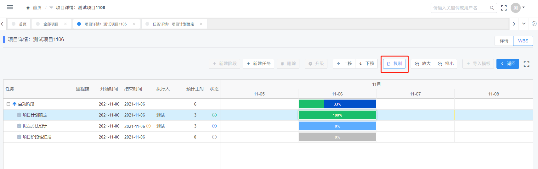538x169 pixels.
Task: Click the orange warning icon next to 拟定方法设计 end date
Action: [149, 126]
